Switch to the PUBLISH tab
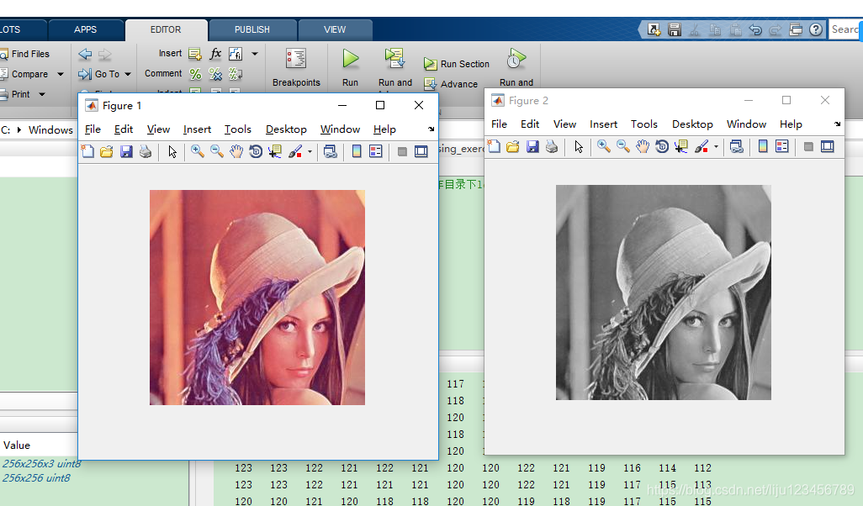The height and width of the screenshot is (506, 863). 252,29
